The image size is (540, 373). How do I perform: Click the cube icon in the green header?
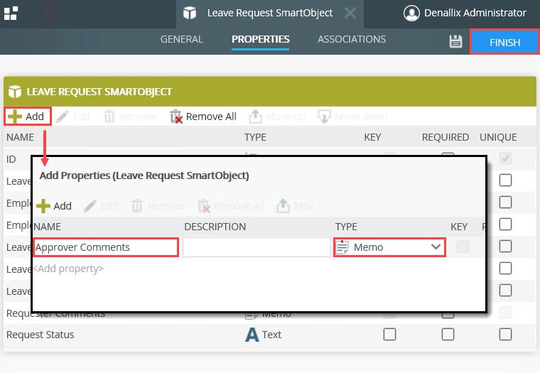pos(15,92)
